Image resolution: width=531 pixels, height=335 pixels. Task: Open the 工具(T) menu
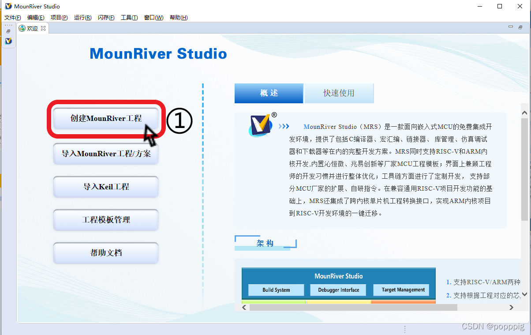(129, 18)
